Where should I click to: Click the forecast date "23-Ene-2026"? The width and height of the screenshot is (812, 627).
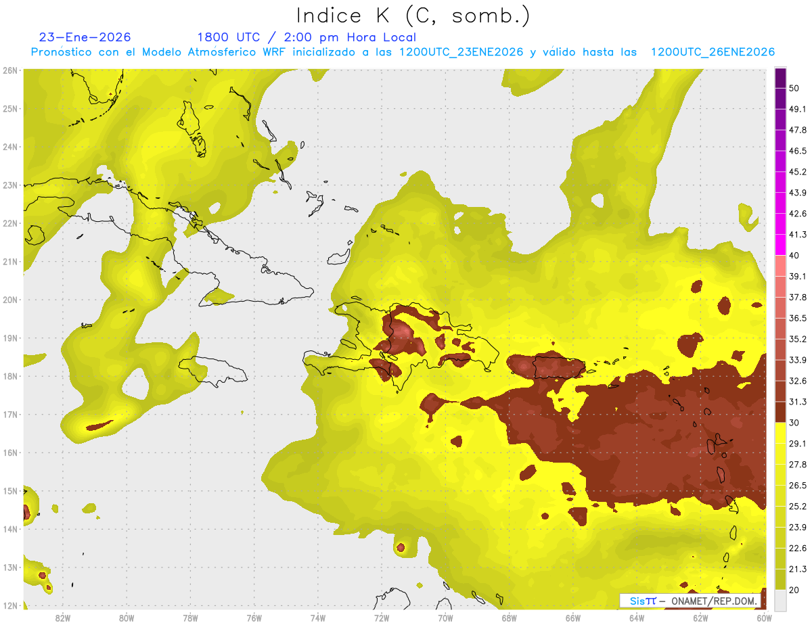tap(85, 37)
